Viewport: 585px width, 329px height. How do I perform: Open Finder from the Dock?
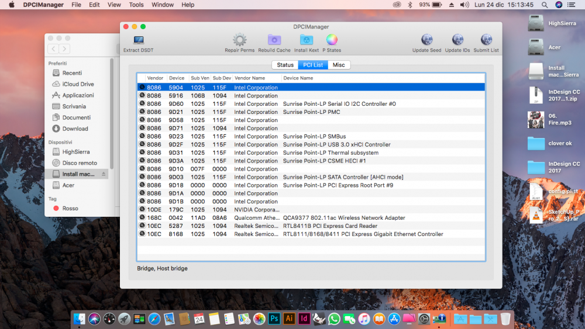79,319
